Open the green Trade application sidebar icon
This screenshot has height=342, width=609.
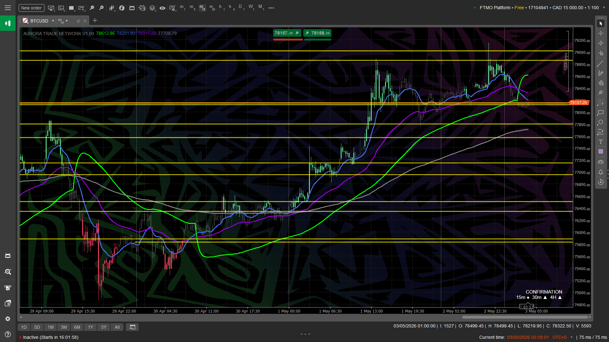point(8,23)
